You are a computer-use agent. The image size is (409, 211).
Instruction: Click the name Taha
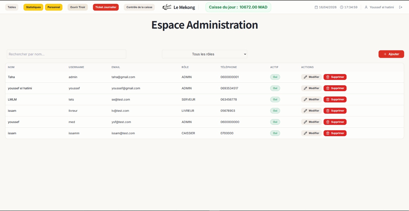11,77
